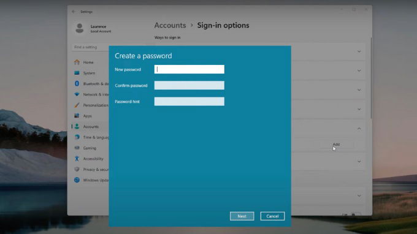Click the Settings window scrollbar
The image size is (417, 234).
pyautogui.click(x=371, y=78)
